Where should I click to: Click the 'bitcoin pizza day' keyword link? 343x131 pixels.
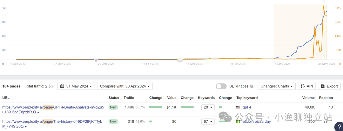pos(257,122)
